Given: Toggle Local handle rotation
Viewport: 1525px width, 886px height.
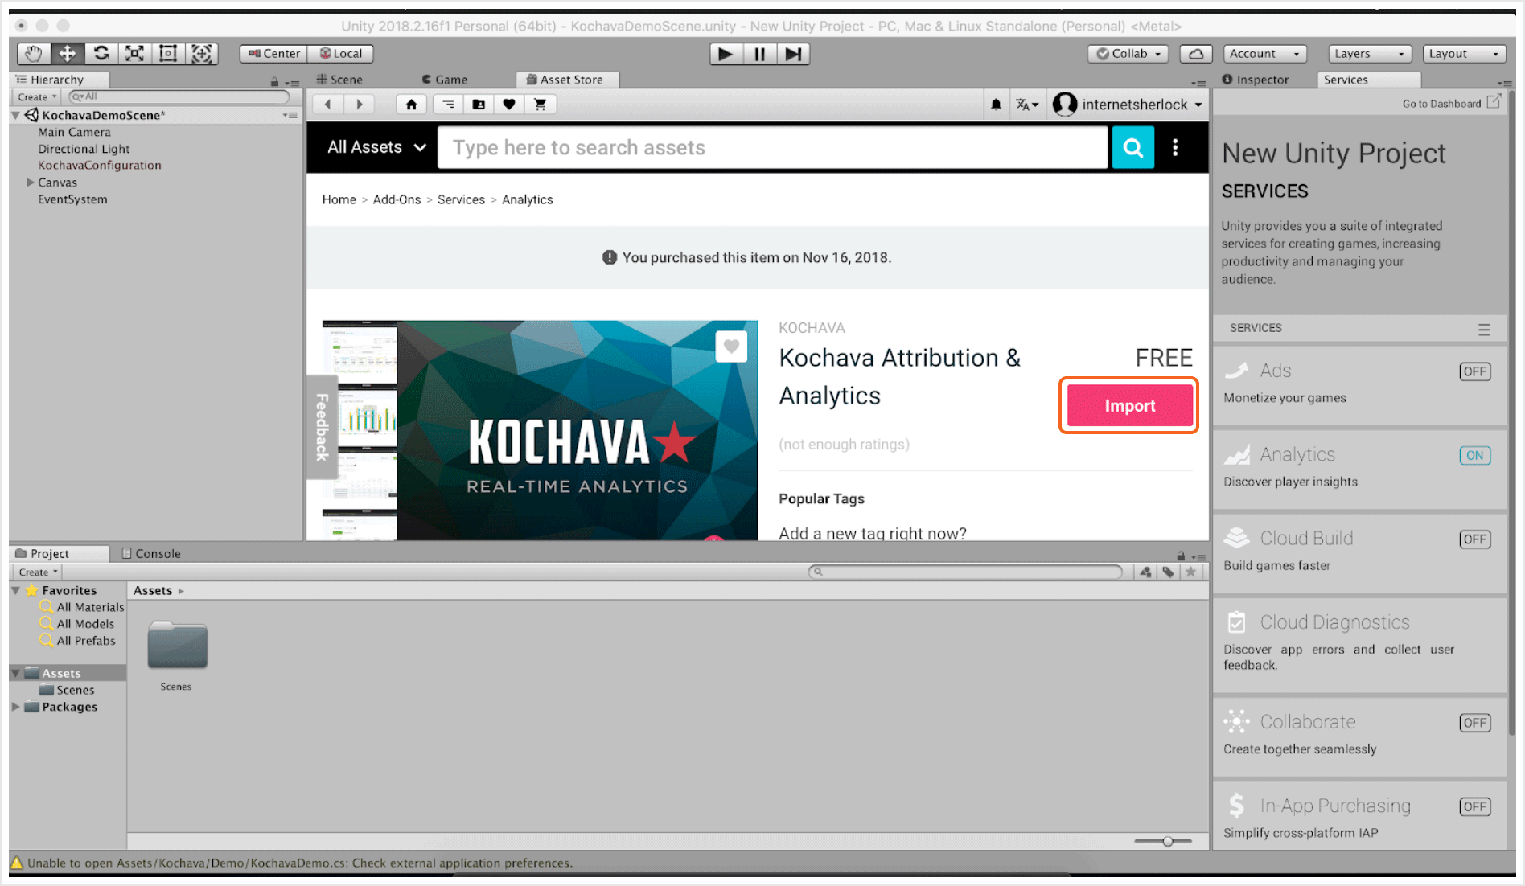Looking at the screenshot, I should pyautogui.click(x=341, y=54).
